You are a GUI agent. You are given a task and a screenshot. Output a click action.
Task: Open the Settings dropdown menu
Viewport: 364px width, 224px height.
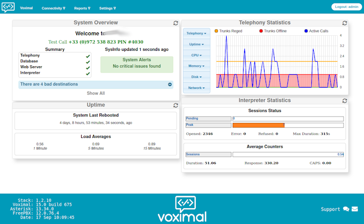click(x=107, y=8)
